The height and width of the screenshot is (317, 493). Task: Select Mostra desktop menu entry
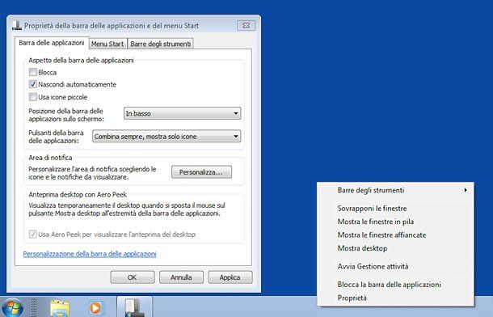pyautogui.click(x=395, y=248)
